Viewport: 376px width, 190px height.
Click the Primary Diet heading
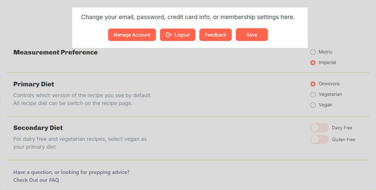tap(33, 84)
